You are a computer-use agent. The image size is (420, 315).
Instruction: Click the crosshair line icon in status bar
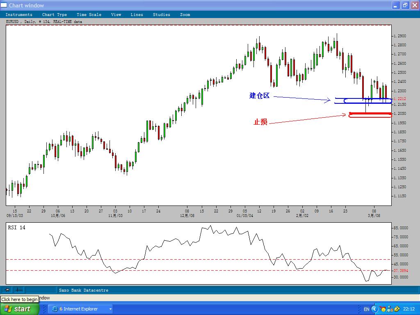[x=18, y=290]
